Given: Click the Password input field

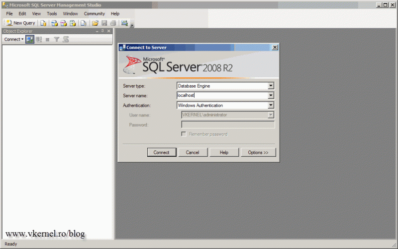Looking at the screenshot, I should pos(228,124).
